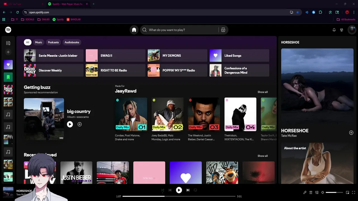Click Show all for Made For JaayRawd
The image size is (358, 201).
tap(263, 92)
